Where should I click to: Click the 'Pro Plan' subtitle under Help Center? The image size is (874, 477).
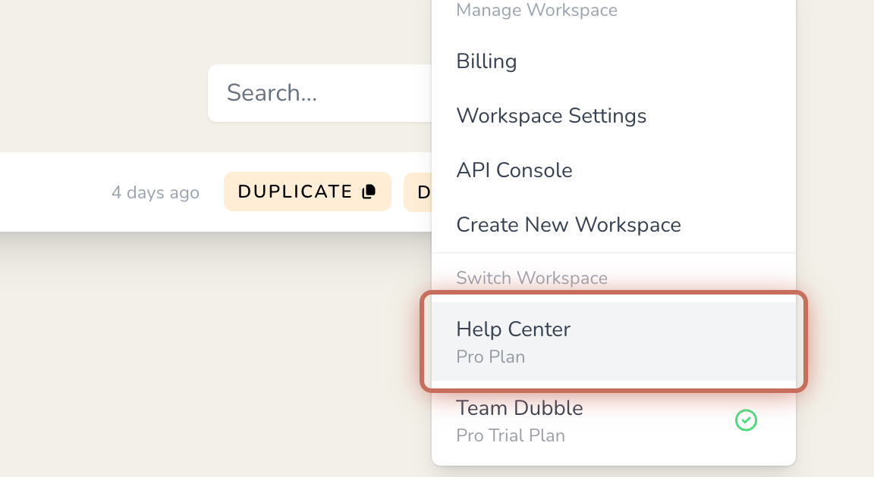[491, 357]
